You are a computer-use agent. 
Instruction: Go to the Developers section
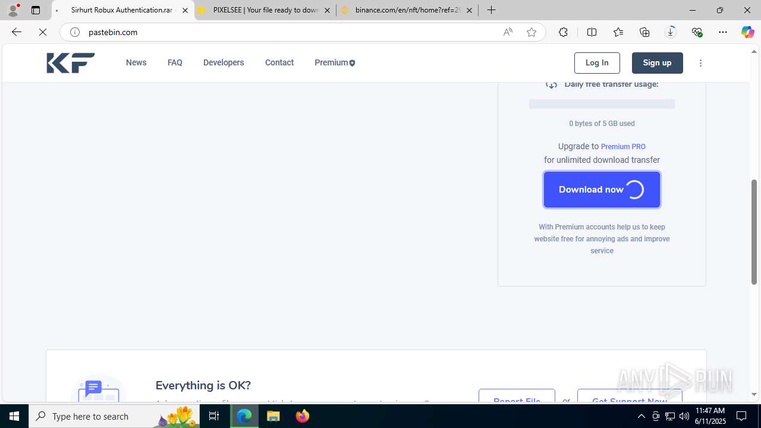click(x=224, y=62)
